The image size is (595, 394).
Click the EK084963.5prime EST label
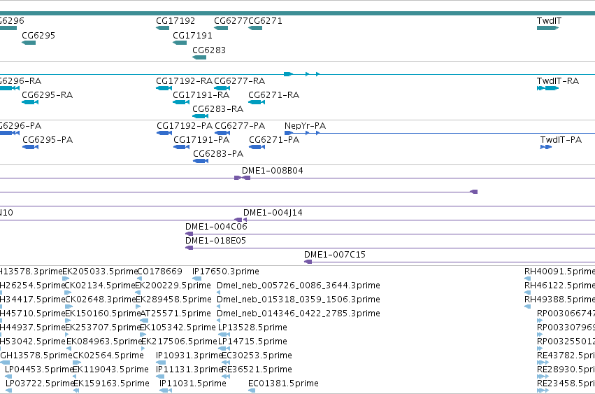104,342
